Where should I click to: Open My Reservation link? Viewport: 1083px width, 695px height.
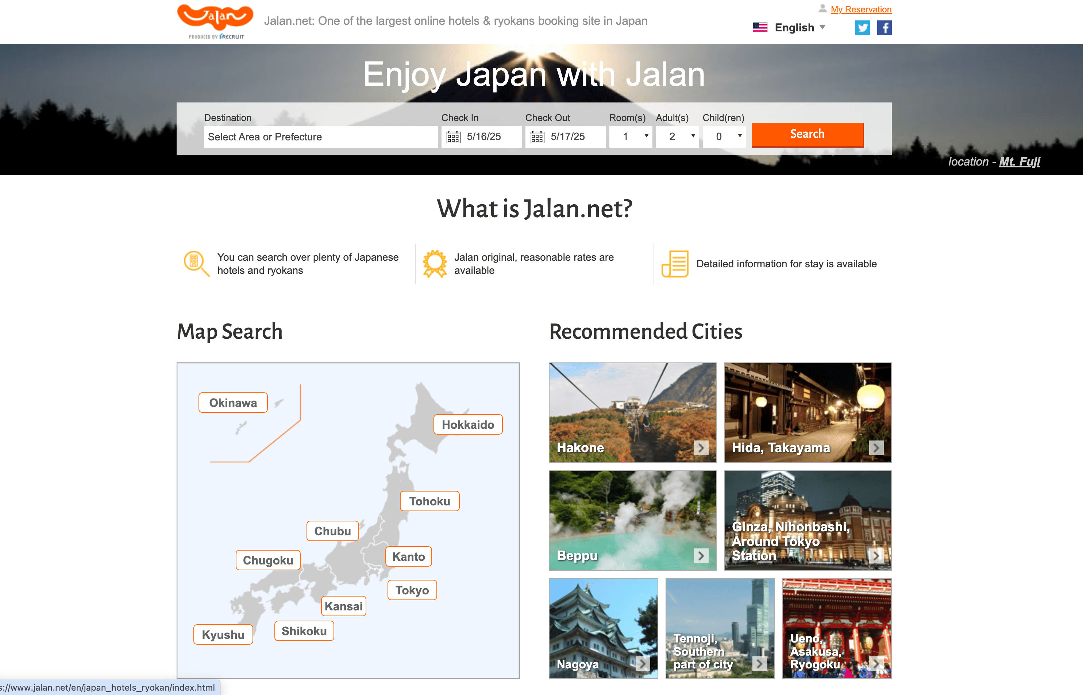pyautogui.click(x=860, y=9)
